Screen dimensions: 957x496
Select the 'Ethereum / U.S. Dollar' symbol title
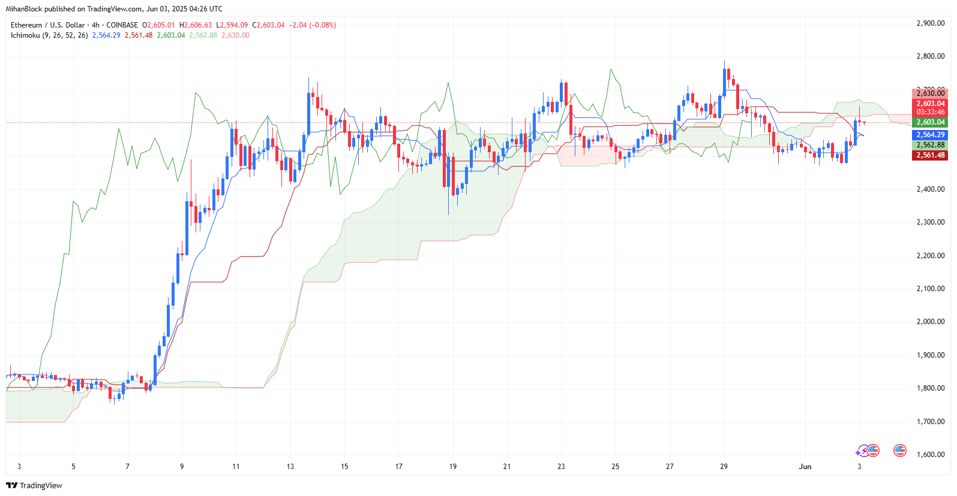coord(47,25)
